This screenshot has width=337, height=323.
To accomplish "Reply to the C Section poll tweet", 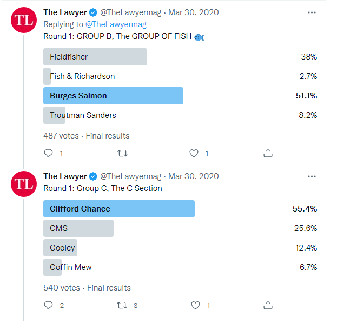I will 49,305.
